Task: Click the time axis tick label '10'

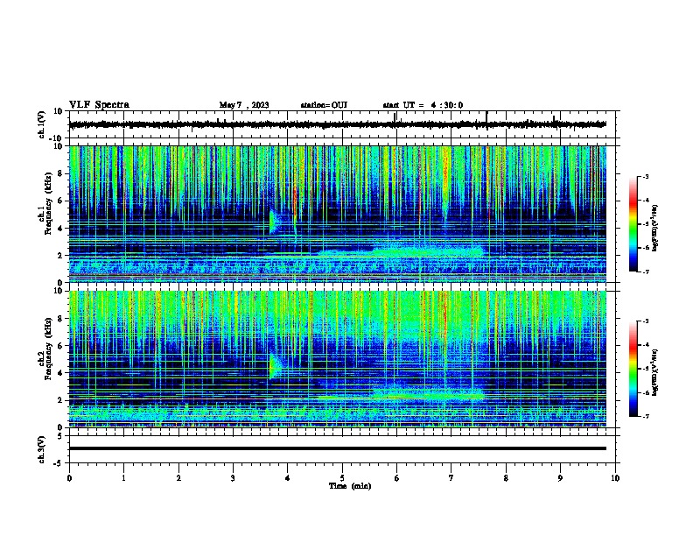Action: (x=615, y=478)
